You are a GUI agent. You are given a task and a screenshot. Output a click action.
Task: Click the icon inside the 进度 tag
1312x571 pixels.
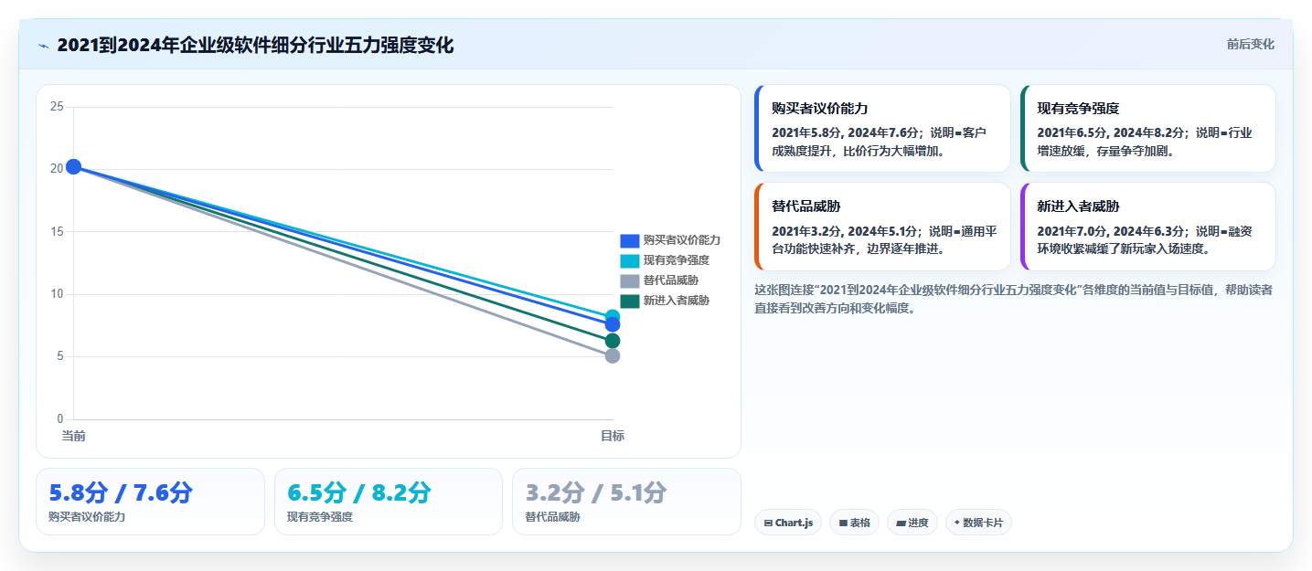[x=901, y=523]
